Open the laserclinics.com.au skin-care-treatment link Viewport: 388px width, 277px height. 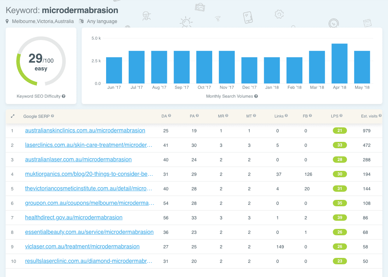pyautogui.click(x=88, y=145)
